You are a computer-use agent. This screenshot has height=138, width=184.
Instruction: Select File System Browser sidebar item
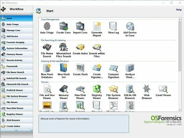click(16, 96)
